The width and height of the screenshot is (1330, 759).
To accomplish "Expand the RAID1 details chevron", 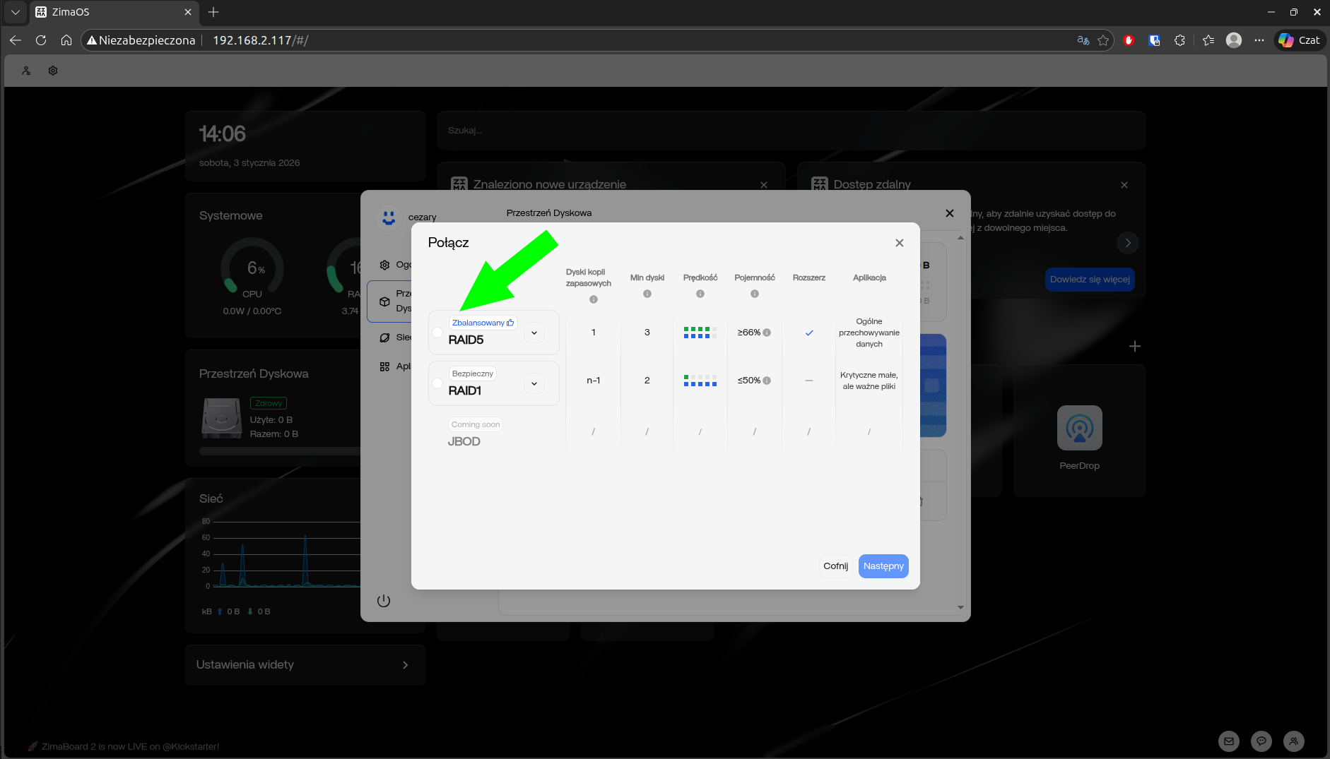I will pyautogui.click(x=534, y=383).
